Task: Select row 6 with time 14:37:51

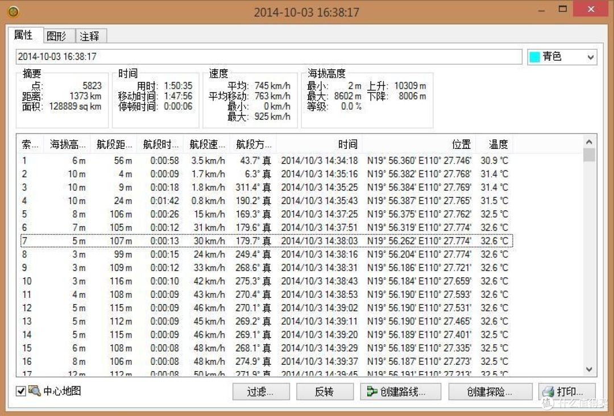Action: click(266, 227)
